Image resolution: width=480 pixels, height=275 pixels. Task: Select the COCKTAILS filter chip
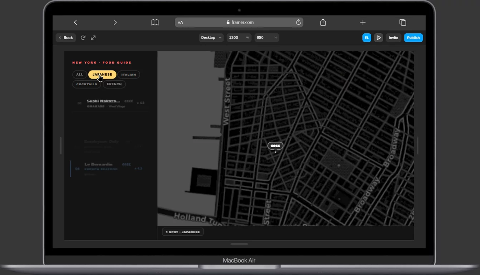pos(87,84)
